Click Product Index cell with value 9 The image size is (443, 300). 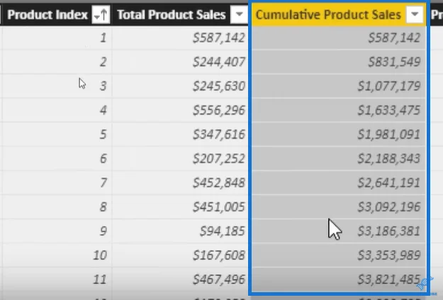(57, 231)
